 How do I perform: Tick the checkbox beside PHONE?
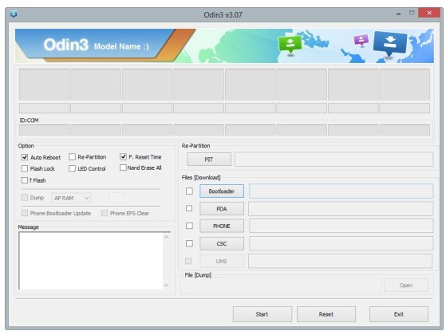click(x=189, y=226)
